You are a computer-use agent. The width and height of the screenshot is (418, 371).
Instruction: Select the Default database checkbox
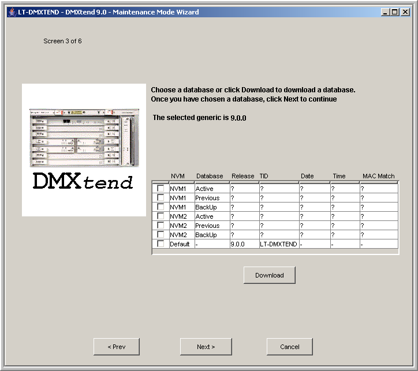pyautogui.click(x=161, y=243)
